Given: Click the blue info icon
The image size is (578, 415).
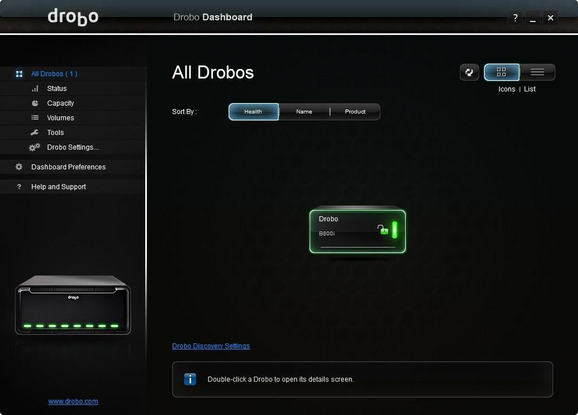Looking at the screenshot, I should click(x=190, y=379).
